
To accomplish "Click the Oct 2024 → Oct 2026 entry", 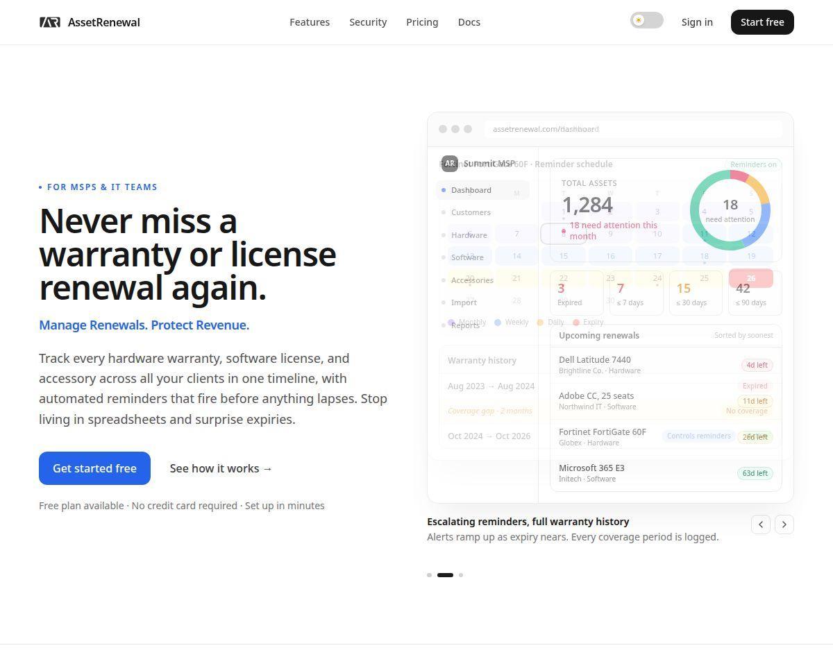I will pyautogui.click(x=489, y=436).
